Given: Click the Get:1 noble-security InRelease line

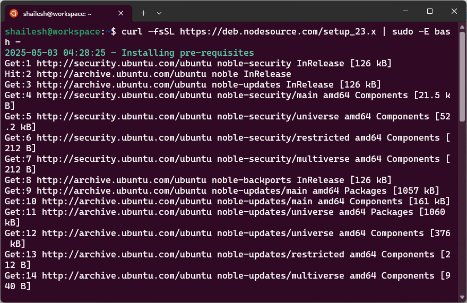Looking at the screenshot, I should 198,64.
